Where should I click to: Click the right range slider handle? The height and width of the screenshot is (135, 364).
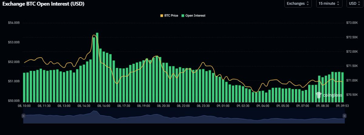coord(344,116)
